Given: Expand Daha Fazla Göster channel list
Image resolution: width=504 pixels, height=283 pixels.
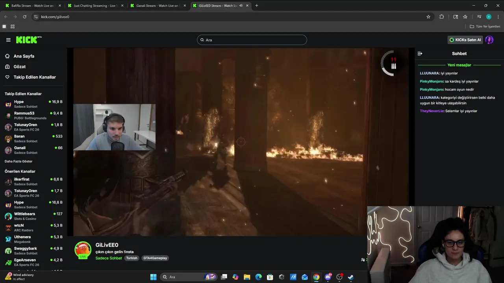Looking at the screenshot, I should tap(19, 161).
